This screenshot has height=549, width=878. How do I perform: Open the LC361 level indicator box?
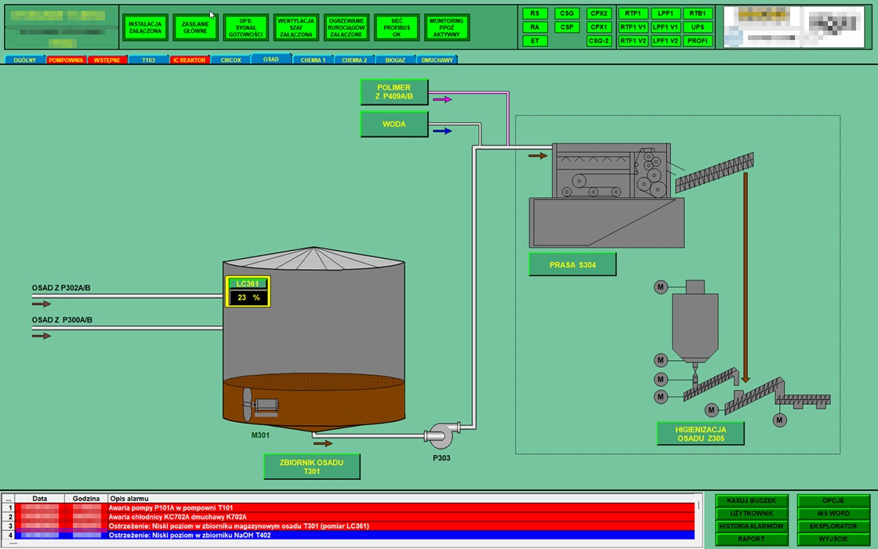249,292
